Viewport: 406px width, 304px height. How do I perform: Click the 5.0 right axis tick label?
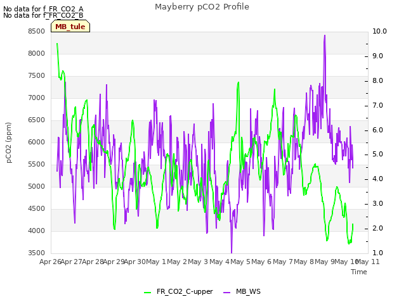[x=378, y=155]
